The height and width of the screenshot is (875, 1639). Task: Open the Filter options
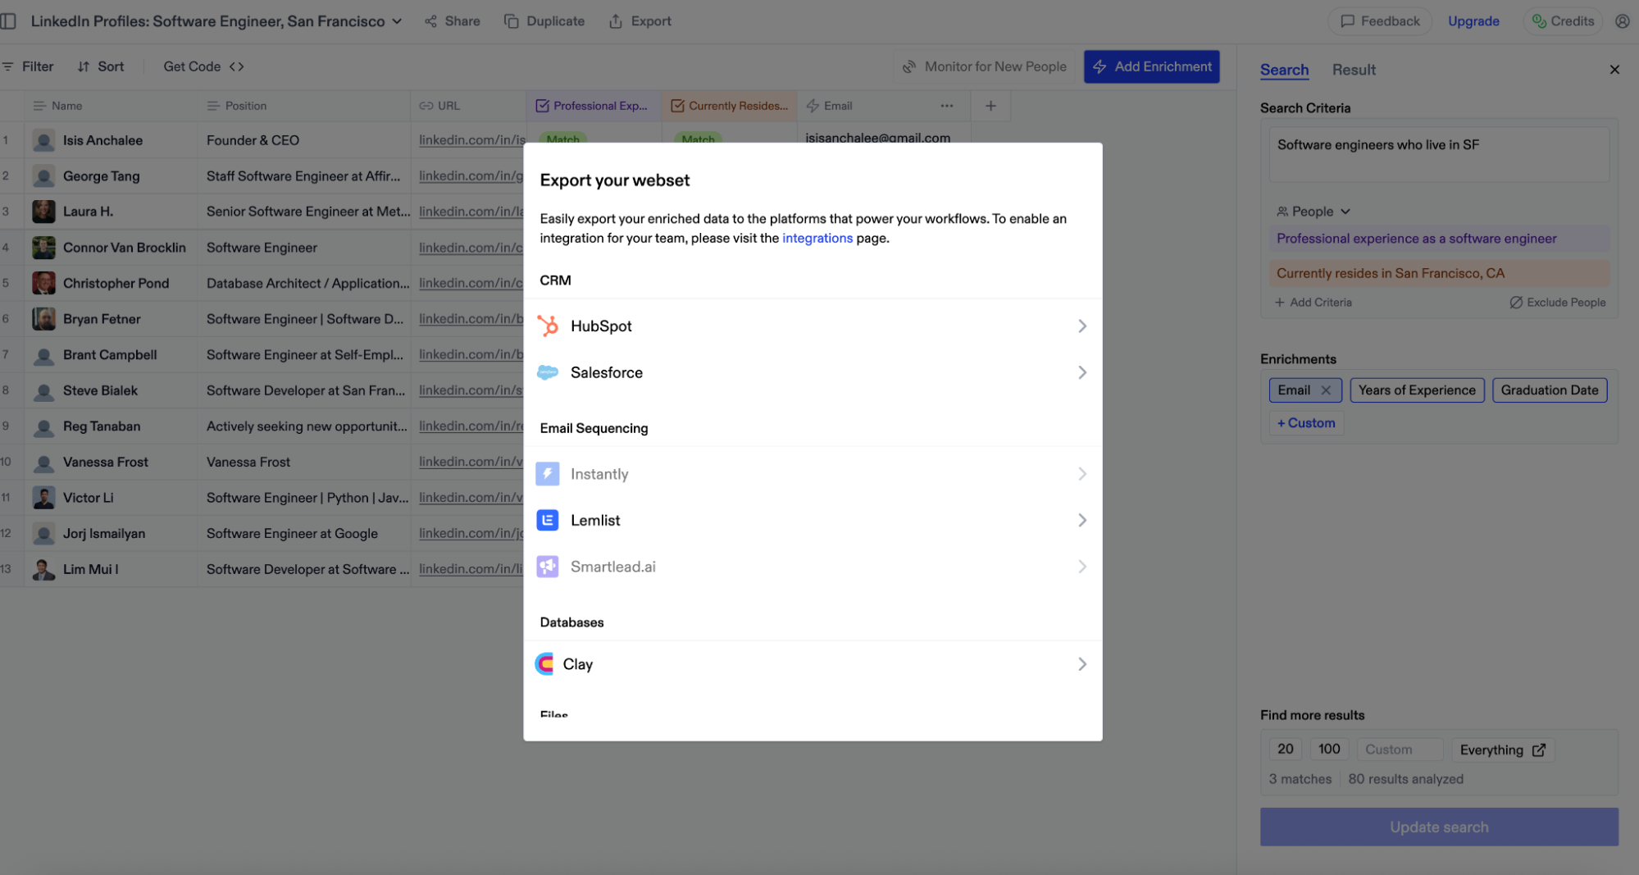coord(28,66)
